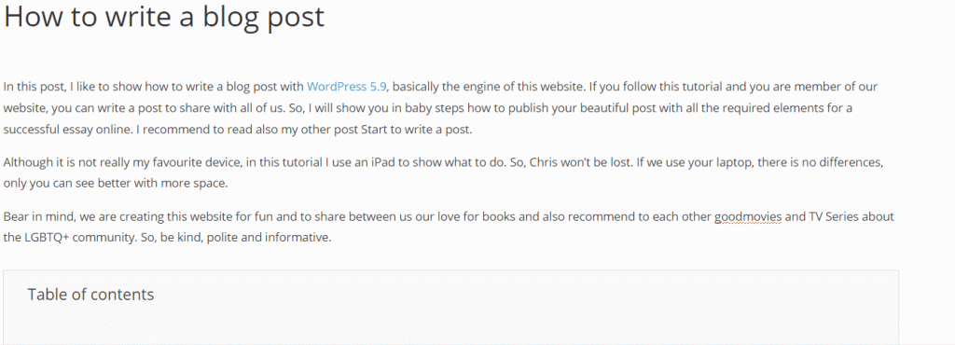The height and width of the screenshot is (345, 955).
Task: Click the phrase "successful essay online"
Action: [67, 130]
